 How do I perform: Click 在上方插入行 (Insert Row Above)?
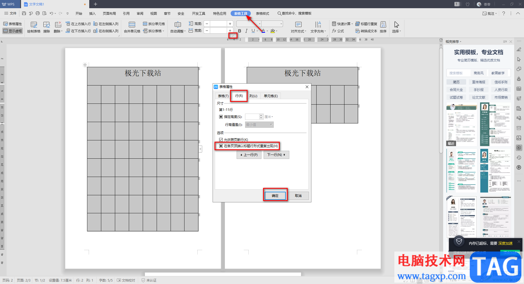[78, 24]
